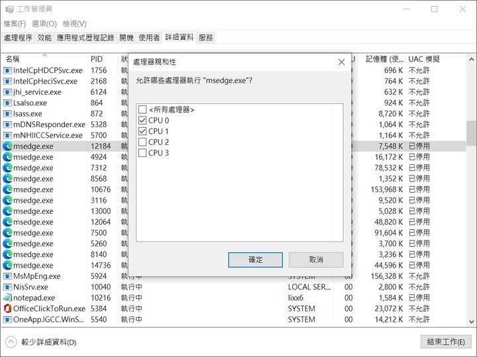Click Edge icon of msedge.exe PID 7312
The image size is (477, 357).
[7, 168]
